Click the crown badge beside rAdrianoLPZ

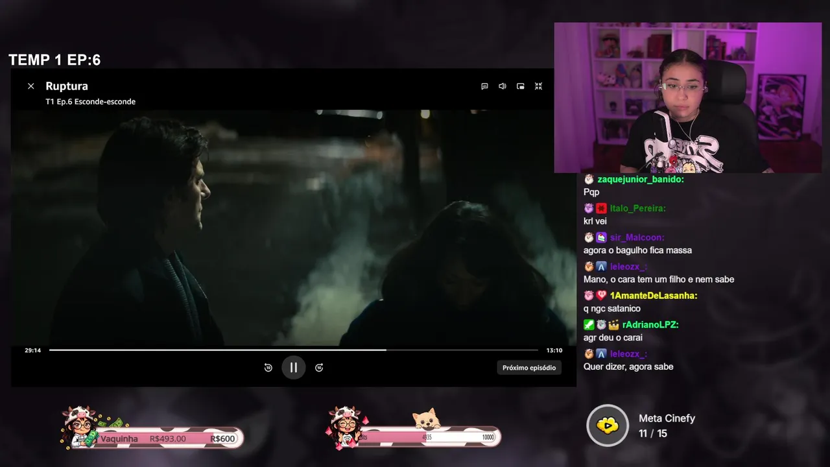614,324
